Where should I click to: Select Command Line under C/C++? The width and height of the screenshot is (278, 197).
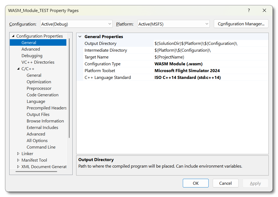tap(41, 147)
